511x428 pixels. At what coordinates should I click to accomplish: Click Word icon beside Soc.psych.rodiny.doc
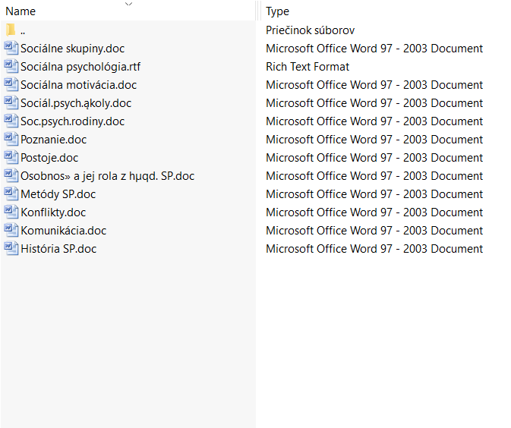11,121
